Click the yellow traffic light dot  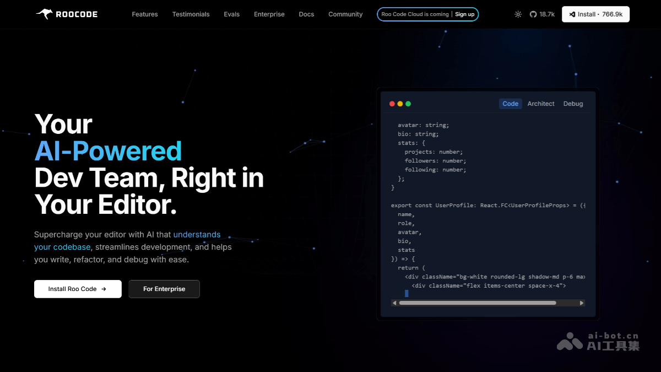pos(399,103)
